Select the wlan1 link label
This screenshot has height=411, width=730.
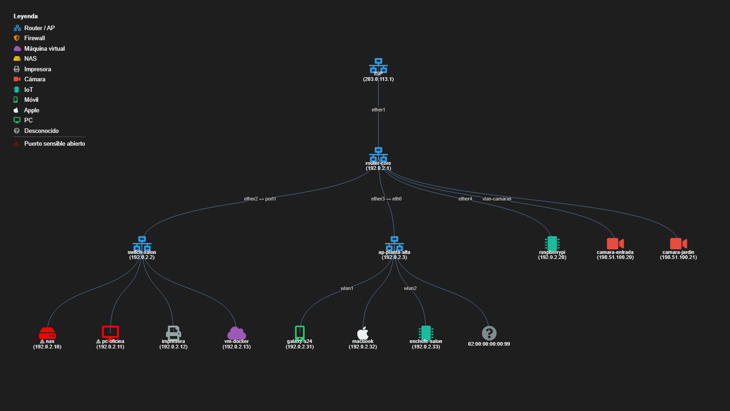(347, 288)
